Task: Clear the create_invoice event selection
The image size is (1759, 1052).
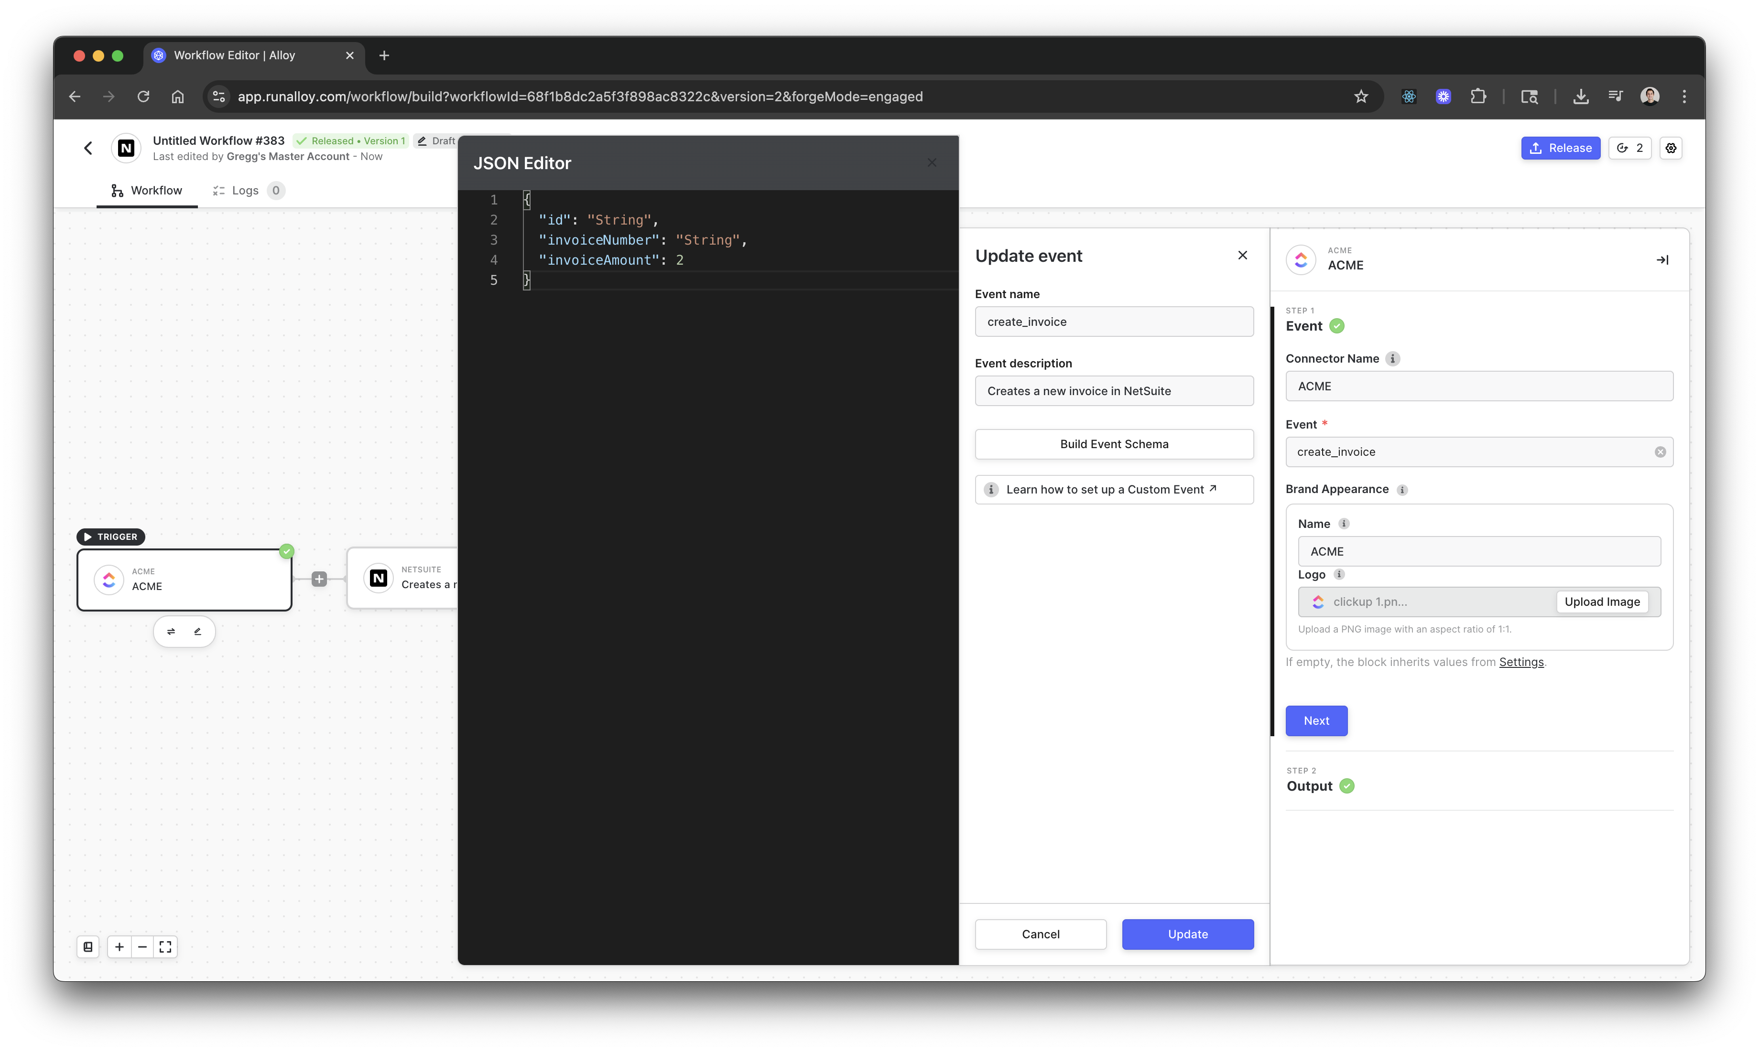Action: (x=1660, y=452)
